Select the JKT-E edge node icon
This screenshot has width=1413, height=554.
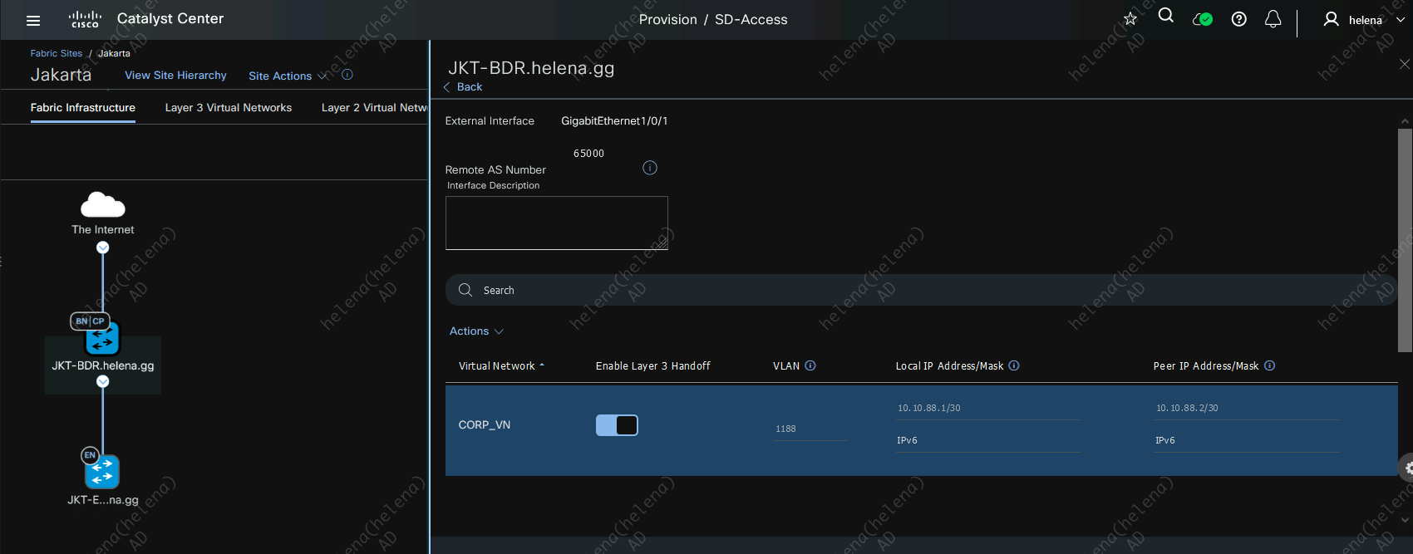point(102,472)
